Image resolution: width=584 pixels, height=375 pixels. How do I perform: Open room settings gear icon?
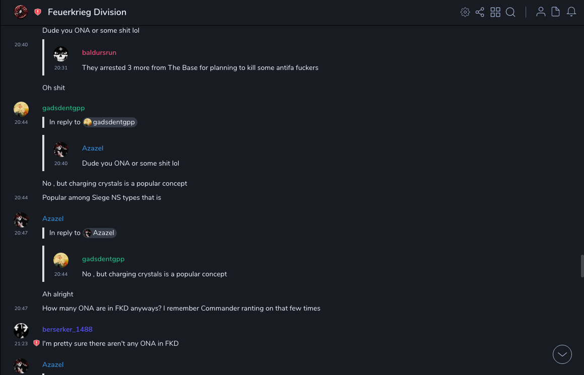[x=465, y=12]
